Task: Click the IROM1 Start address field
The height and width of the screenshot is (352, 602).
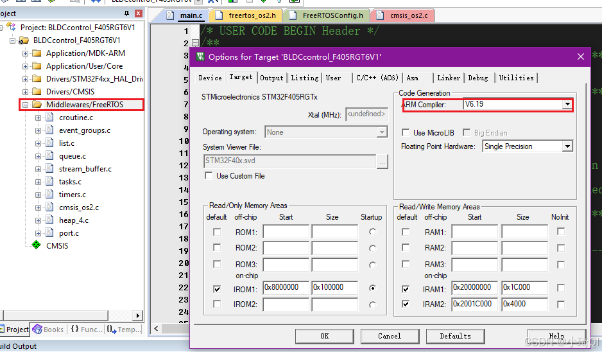Action: pyautogui.click(x=286, y=287)
